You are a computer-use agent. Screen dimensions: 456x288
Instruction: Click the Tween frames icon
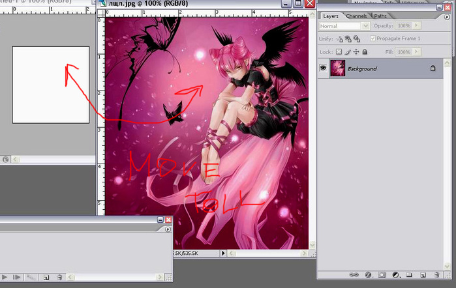pos(31,277)
